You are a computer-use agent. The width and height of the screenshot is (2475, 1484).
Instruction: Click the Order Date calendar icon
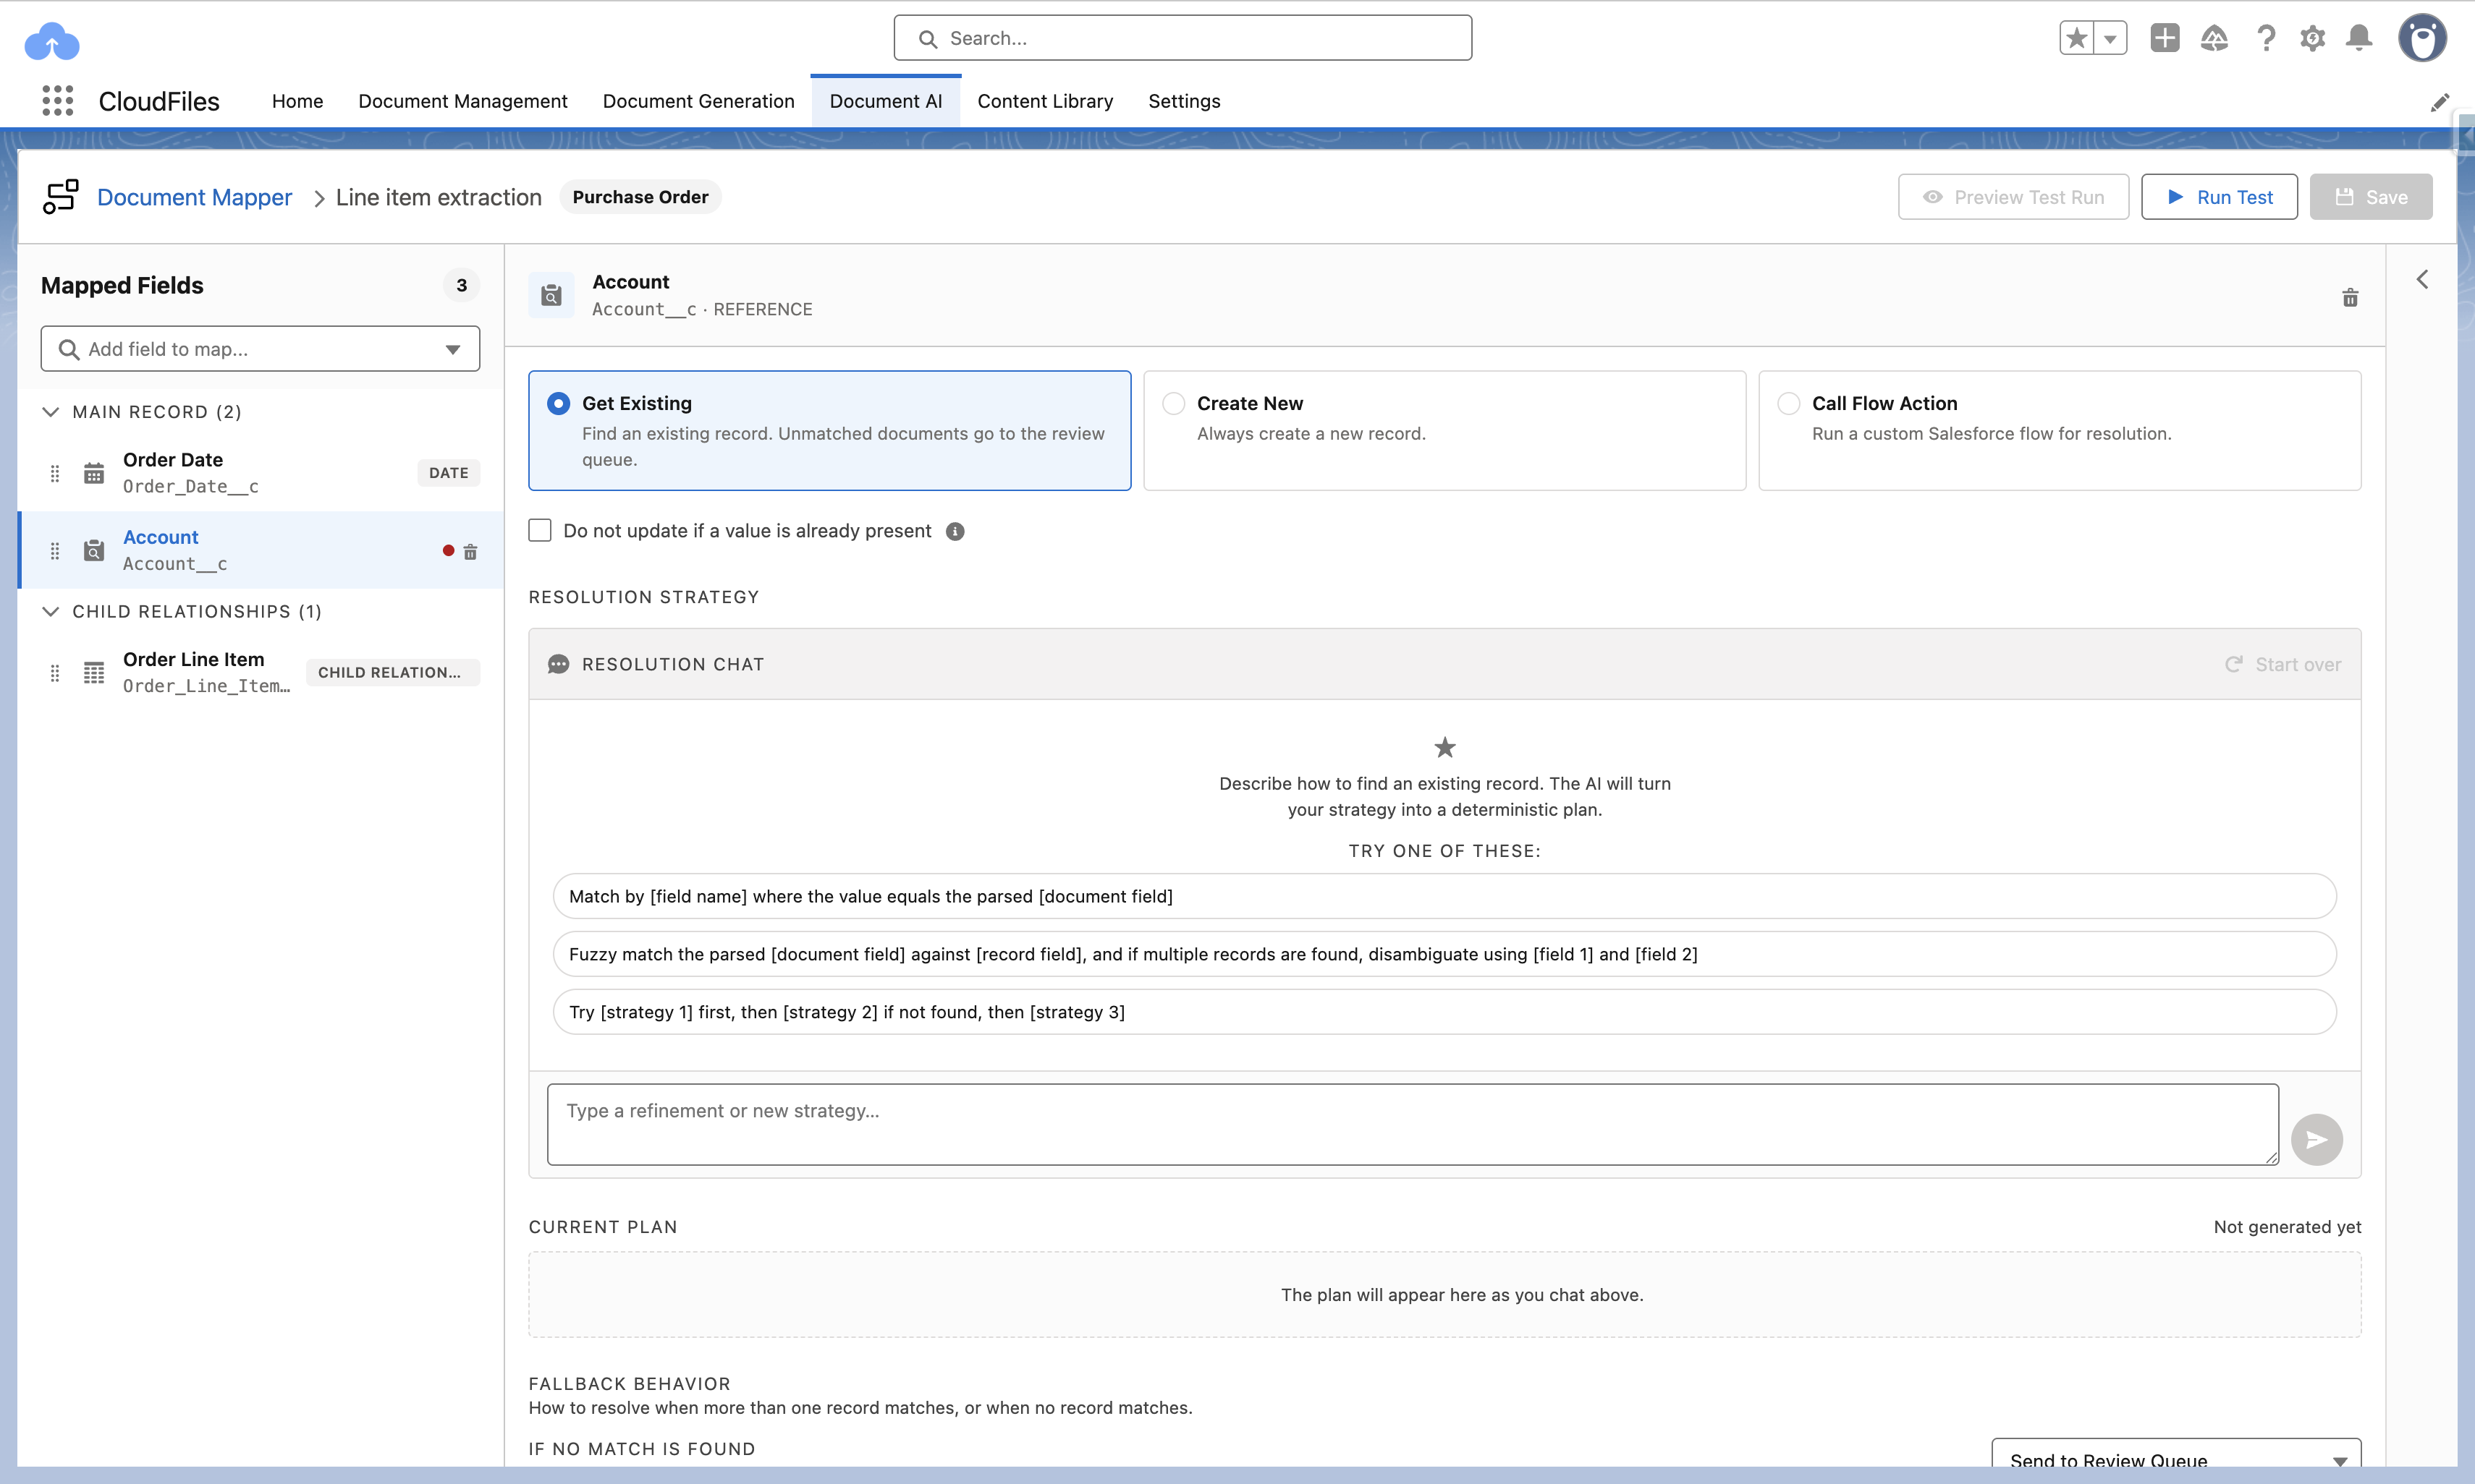(94, 473)
